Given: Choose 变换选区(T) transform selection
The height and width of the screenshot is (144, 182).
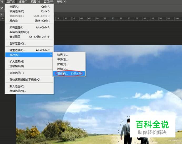Looking at the screenshot, I should (x=29, y=73).
